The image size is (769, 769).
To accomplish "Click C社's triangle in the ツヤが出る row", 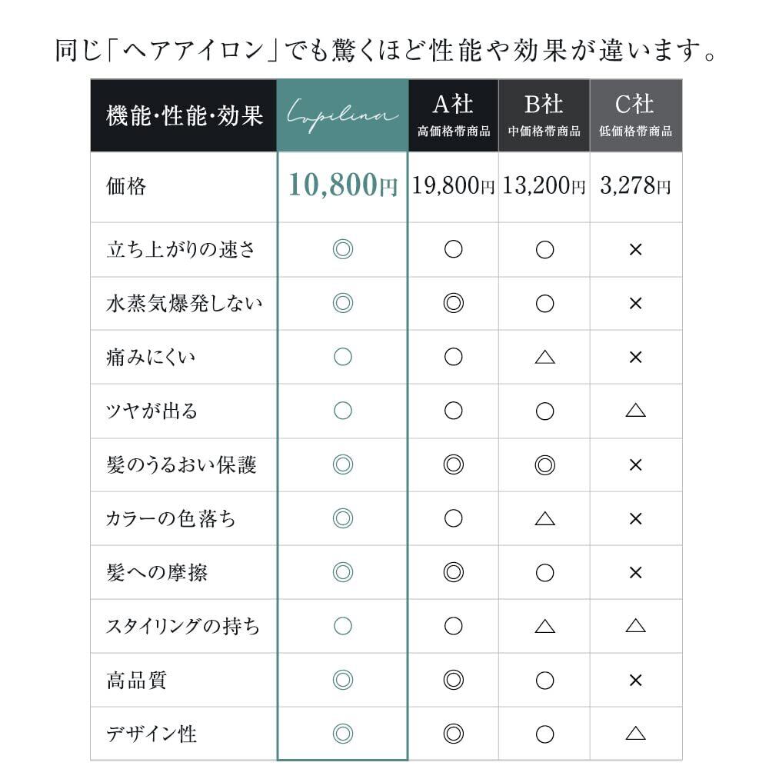I will pos(635,411).
